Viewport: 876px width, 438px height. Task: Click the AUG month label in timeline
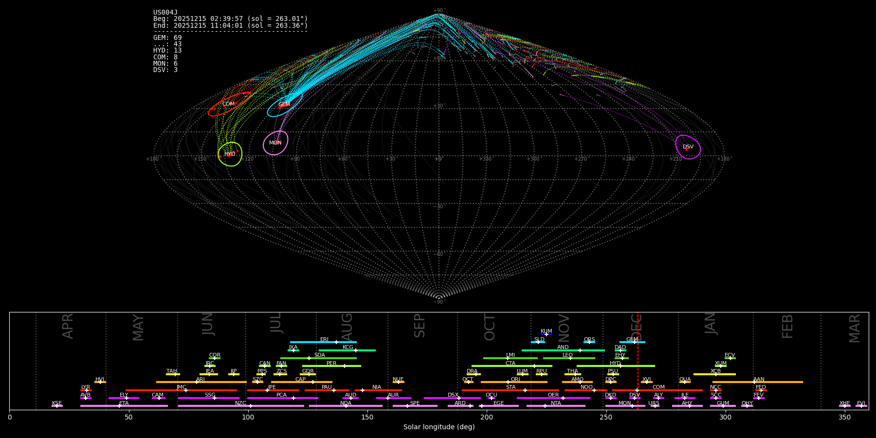(x=347, y=326)
